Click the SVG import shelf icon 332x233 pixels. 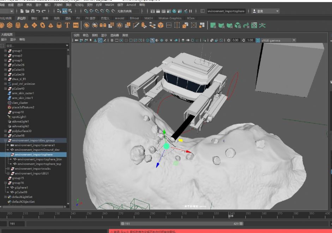[x=76, y=25]
